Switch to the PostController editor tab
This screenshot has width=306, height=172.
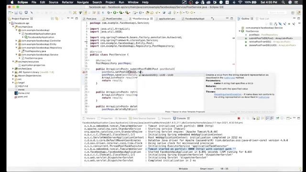point(113,19)
